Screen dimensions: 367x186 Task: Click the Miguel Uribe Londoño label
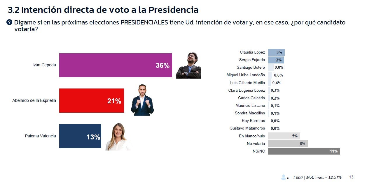click(x=246, y=75)
